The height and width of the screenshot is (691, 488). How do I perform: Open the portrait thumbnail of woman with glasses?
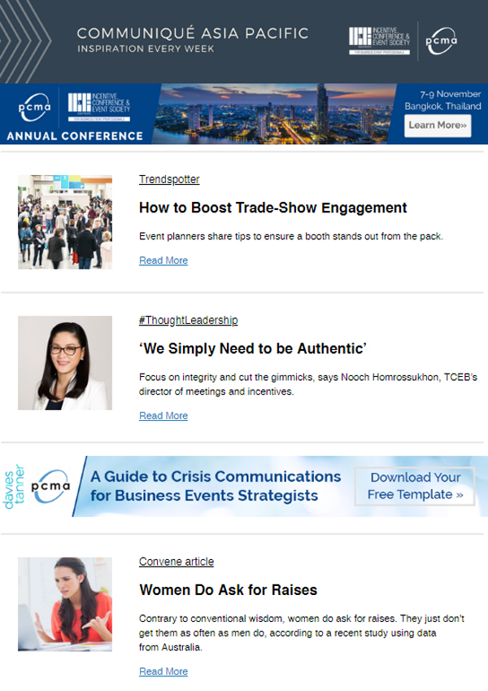coord(65,363)
